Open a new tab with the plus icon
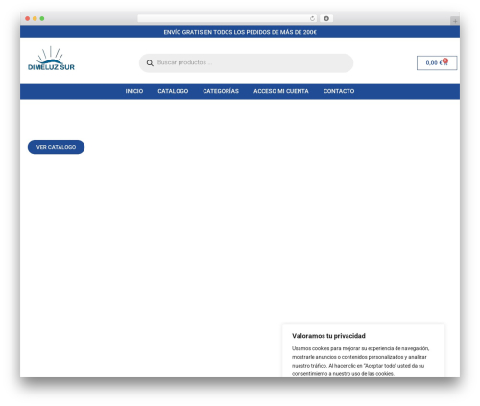Viewport: 480px width, 406px height. click(455, 21)
